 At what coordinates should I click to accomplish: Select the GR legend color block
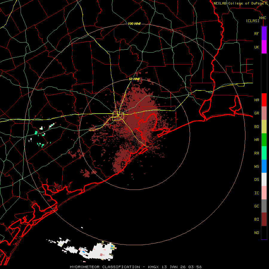pyautogui.click(x=264, y=113)
